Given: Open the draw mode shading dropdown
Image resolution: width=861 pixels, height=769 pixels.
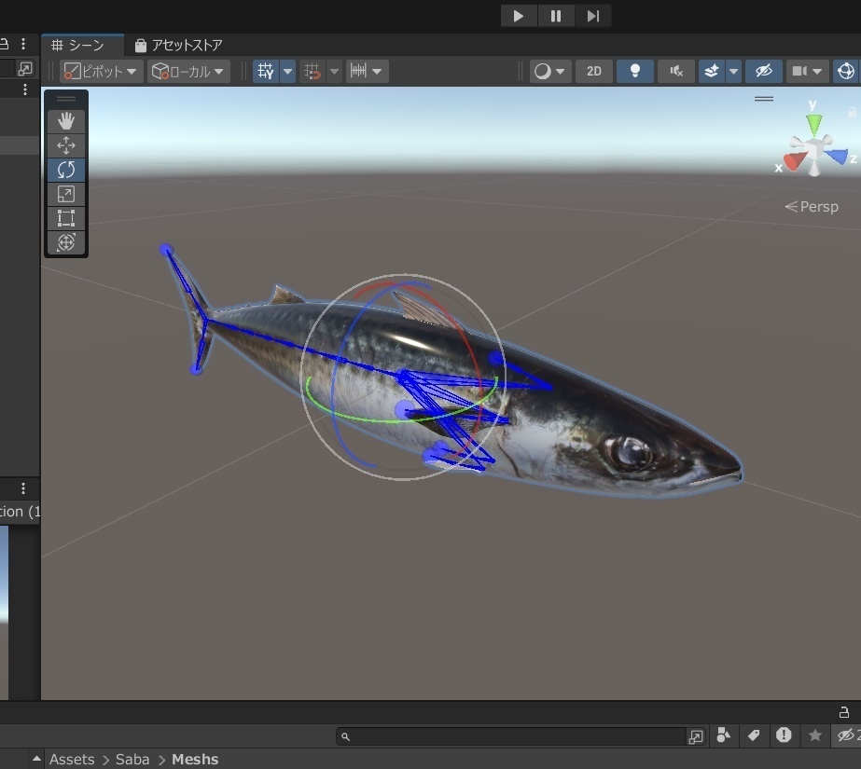Looking at the screenshot, I should tap(549, 71).
